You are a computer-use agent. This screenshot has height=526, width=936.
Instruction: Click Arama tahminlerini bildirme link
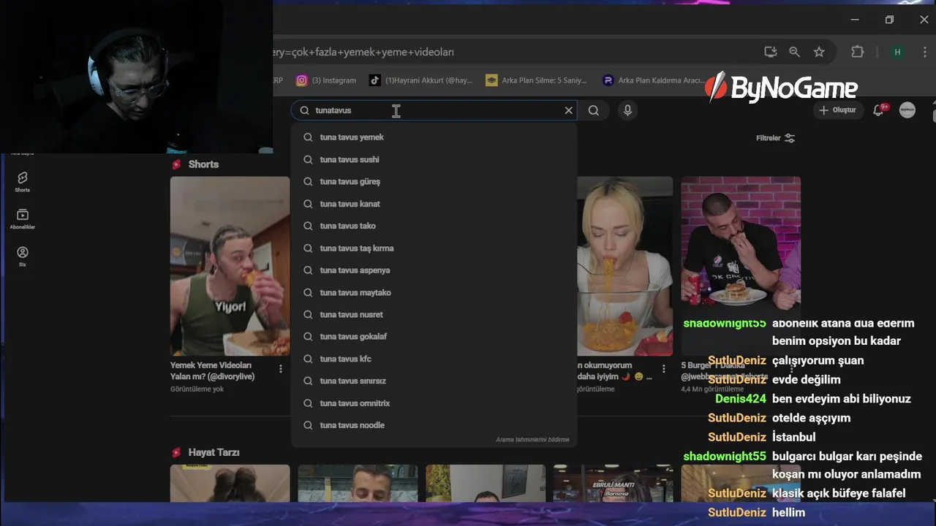(x=532, y=440)
